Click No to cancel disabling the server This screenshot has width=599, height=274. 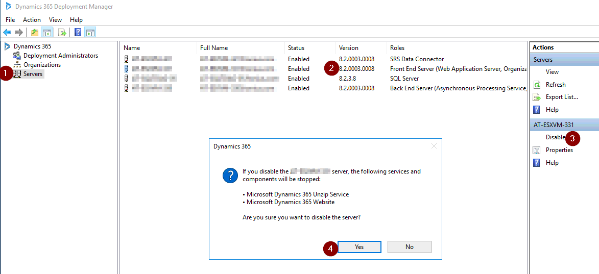pyautogui.click(x=410, y=247)
